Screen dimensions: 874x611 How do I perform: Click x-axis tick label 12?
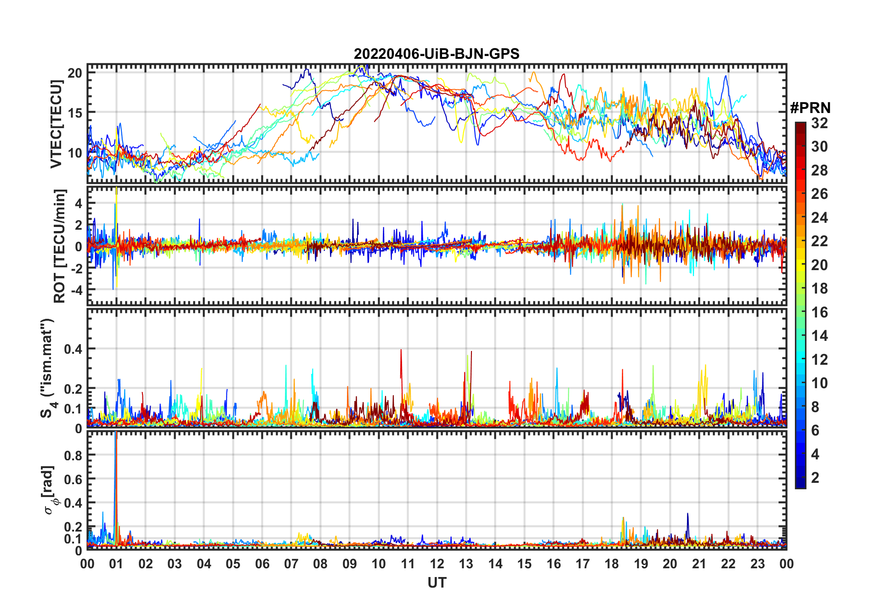click(x=437, y=564)
